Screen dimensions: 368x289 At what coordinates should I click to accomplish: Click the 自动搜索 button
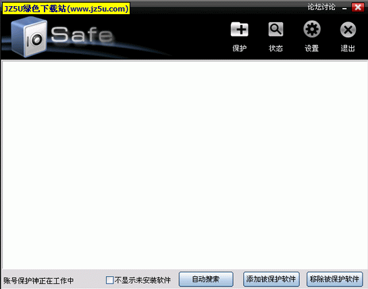tap(206, 279)
